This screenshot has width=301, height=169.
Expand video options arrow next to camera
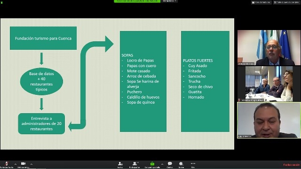pos(32,164)
